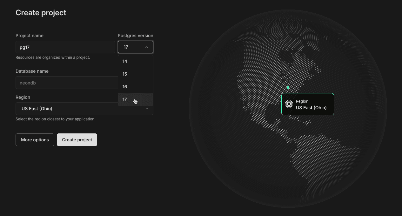Click the 'Database name' field label
This screenshot has height=216, width=402.
(32, 71)
